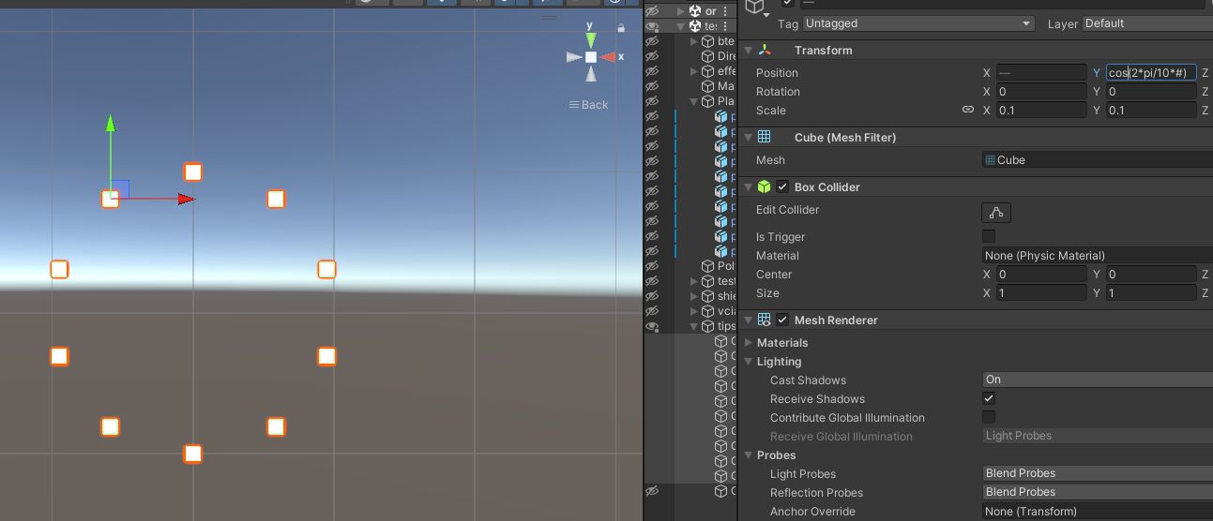
Task: Click the Mesh field showing Cube
Action: point(1098,160)
